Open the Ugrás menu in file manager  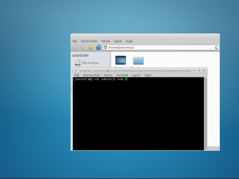pos(118,41)
